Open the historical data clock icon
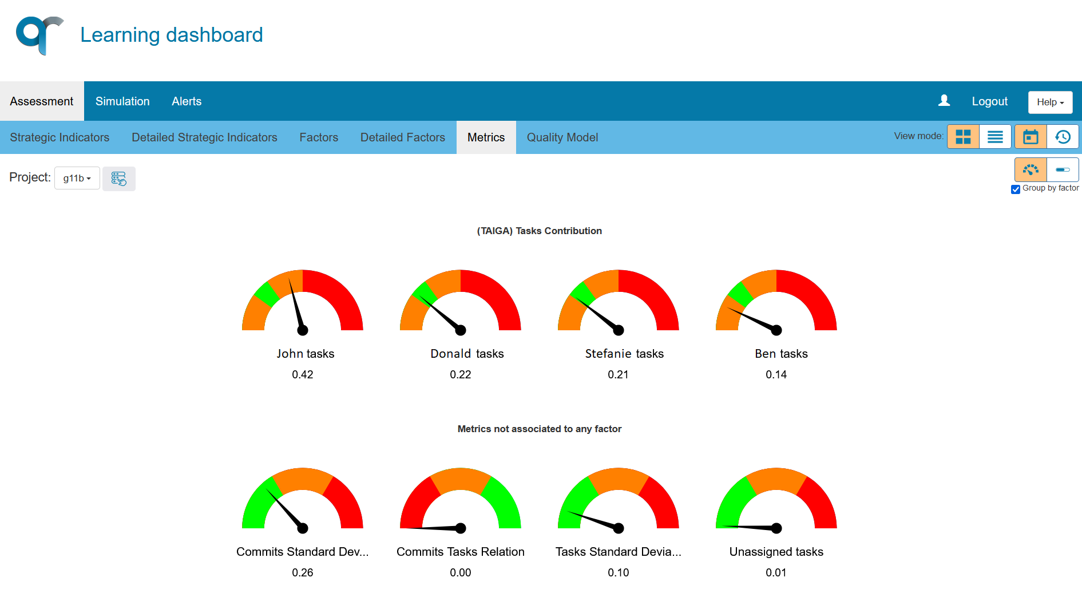Image resolution: width=1082 pixels, height=597 pixels. pos(1063,137)
